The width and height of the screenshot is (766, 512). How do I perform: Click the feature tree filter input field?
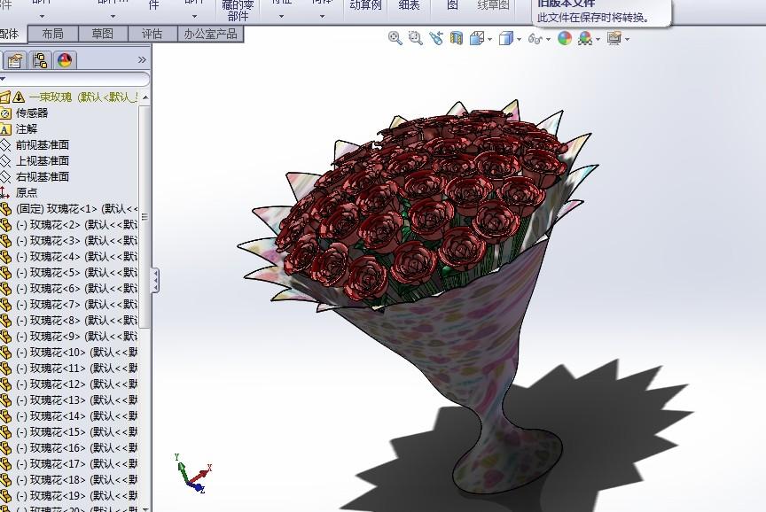(75, 79)
